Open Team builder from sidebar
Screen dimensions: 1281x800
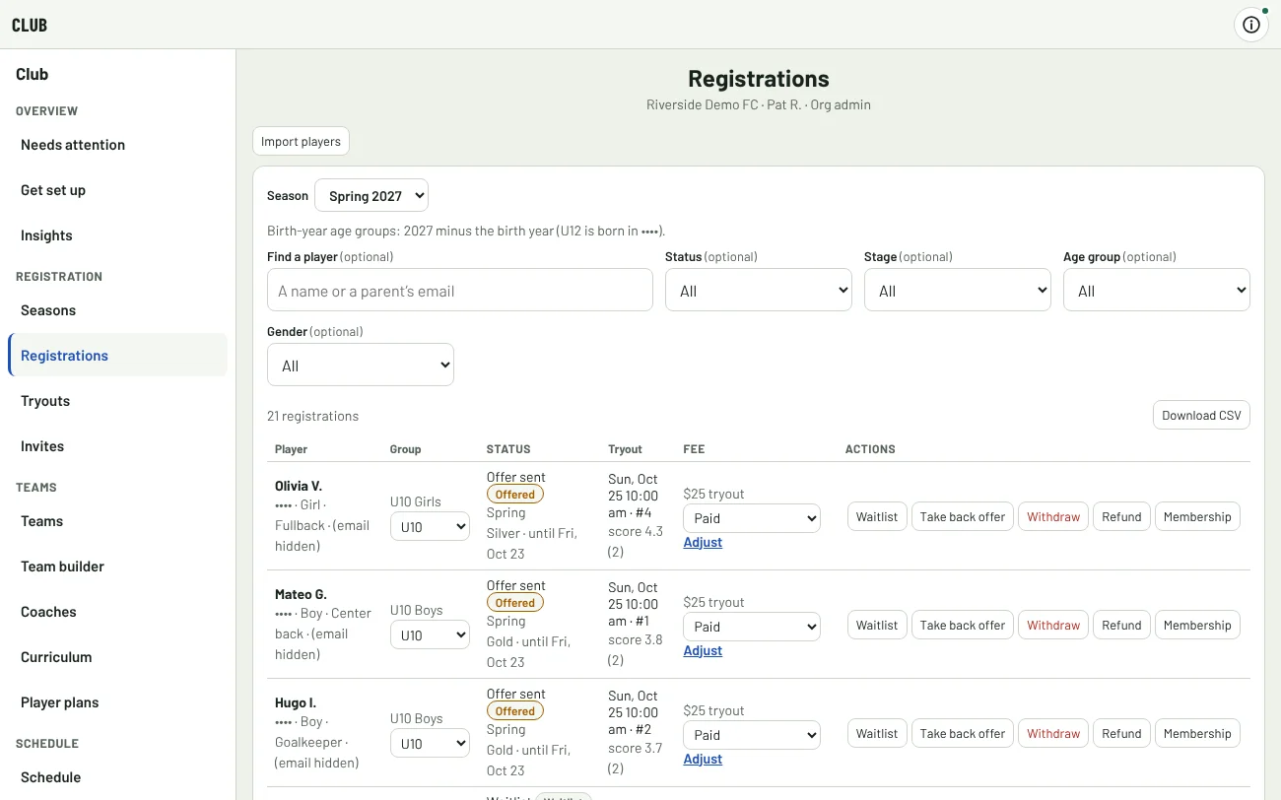click(x=117, y=567)
